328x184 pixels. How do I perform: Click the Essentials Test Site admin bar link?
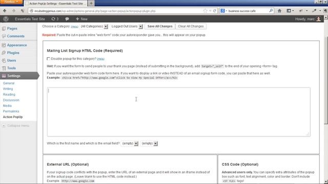(x=30, y=19)
